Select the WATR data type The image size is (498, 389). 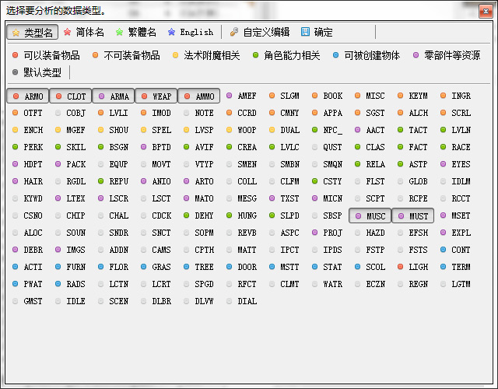327,284
